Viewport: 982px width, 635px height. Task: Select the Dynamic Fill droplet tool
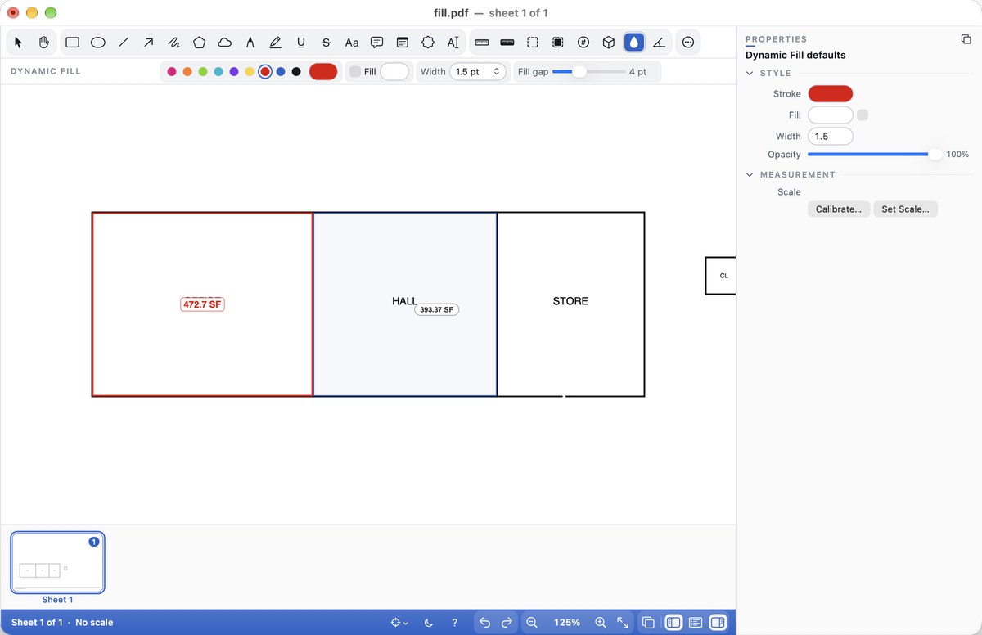pos(634,42)
